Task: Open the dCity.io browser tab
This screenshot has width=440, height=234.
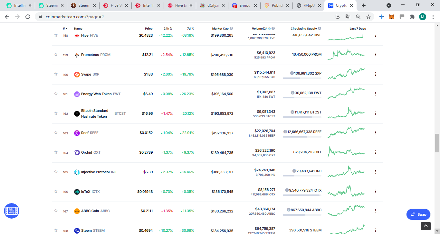Action: (212, 5)
